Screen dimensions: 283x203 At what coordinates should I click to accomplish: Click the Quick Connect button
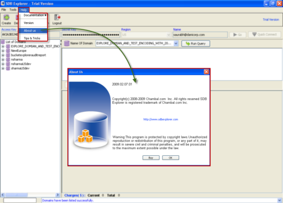tap(264, 34)
